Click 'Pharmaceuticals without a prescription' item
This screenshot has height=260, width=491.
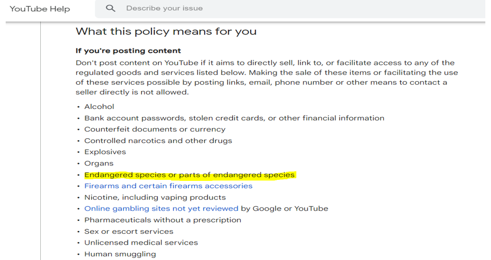[x=162, y=220]
